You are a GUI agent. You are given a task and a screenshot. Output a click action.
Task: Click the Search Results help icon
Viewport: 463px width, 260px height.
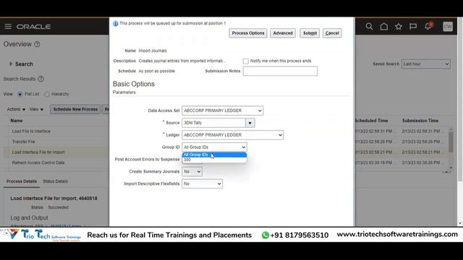pyautogui.click(x=41, y=79)
